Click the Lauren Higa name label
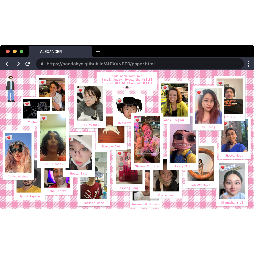 [x=201, y=185]
